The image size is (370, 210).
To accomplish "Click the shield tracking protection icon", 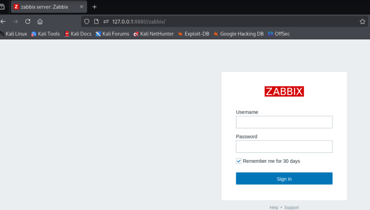I will 87,21.
